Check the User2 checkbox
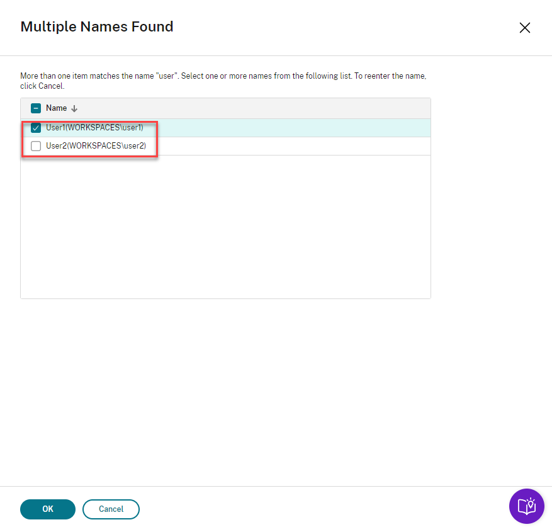552x527 pixels. pyautogui.click(x=36, y=146)
